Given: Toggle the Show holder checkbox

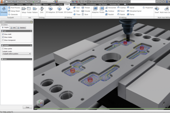Looking at the screenshot, I should [3, 37].
